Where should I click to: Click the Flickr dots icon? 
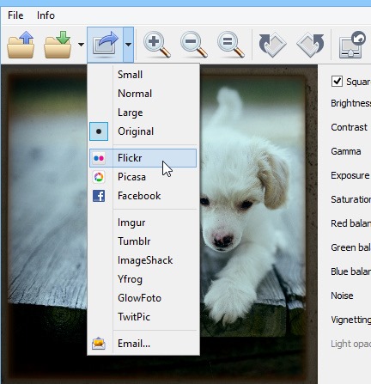(99, 158)
